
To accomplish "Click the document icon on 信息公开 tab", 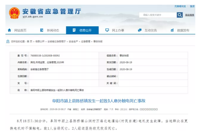I will (74, 30).
